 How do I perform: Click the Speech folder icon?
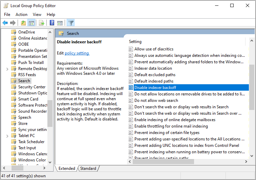(14, 117)
